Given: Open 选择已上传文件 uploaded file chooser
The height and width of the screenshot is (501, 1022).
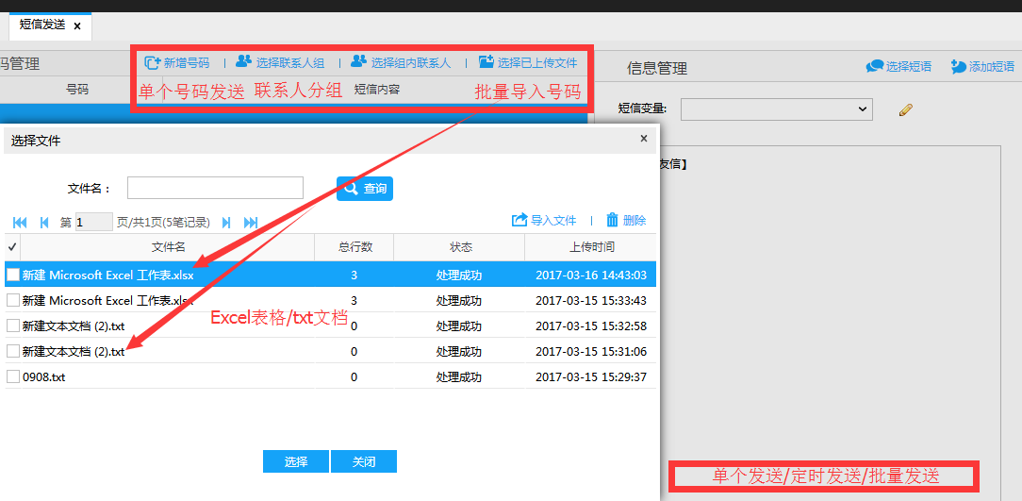Looking at the screenshot, I should click(x=486, y=62).
